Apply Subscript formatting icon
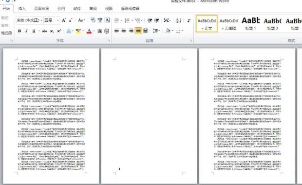 coord(52,31)
